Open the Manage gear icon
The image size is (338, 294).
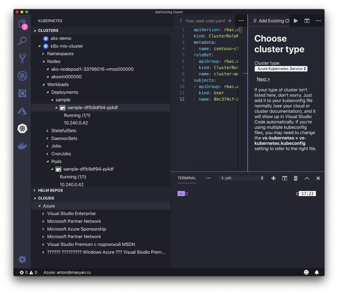click(x=22, y=259)
